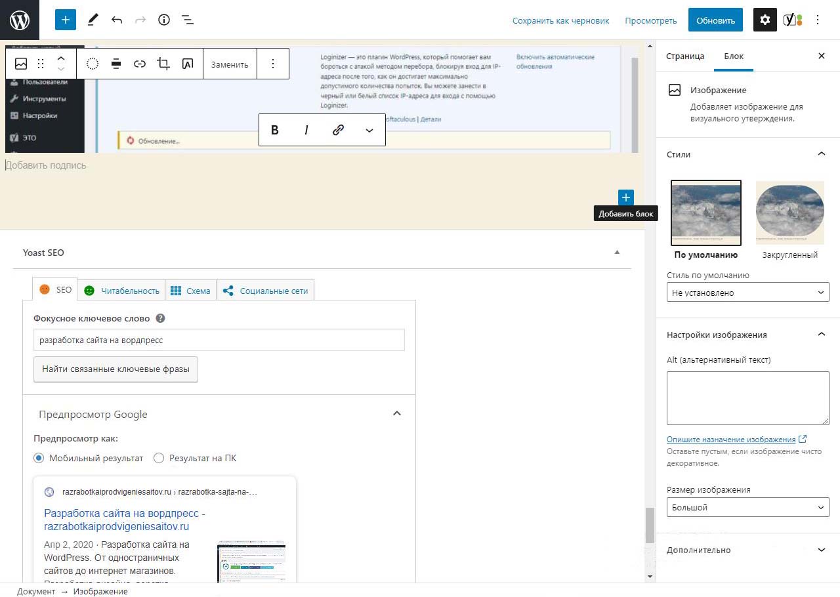Click the Alt text input area
The width and height of the screenshot is (840, 597).
click(x=747, y=398)
